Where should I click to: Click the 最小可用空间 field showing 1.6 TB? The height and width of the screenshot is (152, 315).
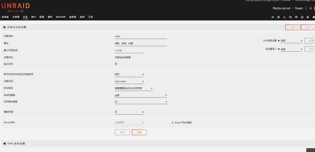[x=129, y=51]
